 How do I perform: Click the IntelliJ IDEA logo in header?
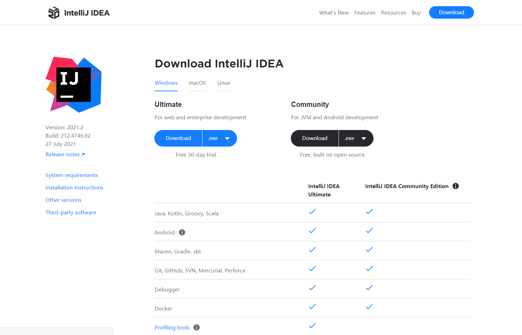coord(79,13)
